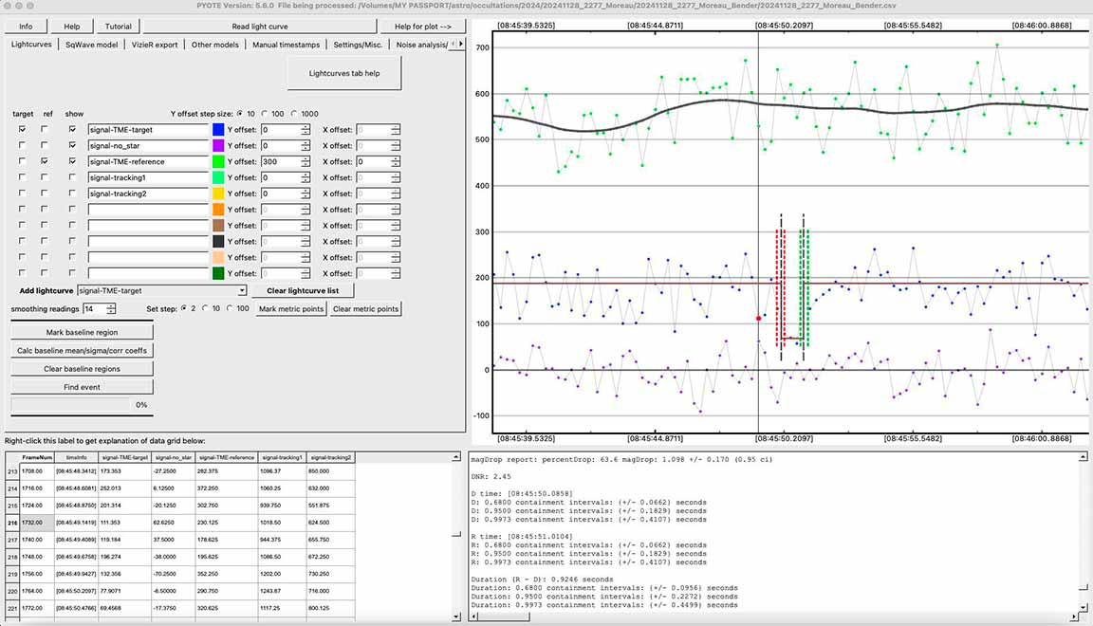Click data grid vertical scrollbar

pos(456,535)
